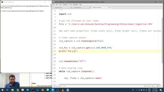Viewport: 164px width, 92px height.
Task: Open the Help menu in Atom
Action: (80, 5)
